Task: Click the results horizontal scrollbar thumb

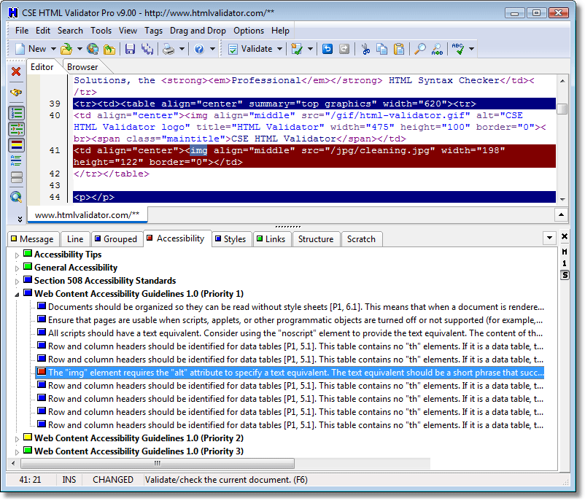Action: click(x=158, y=464)
